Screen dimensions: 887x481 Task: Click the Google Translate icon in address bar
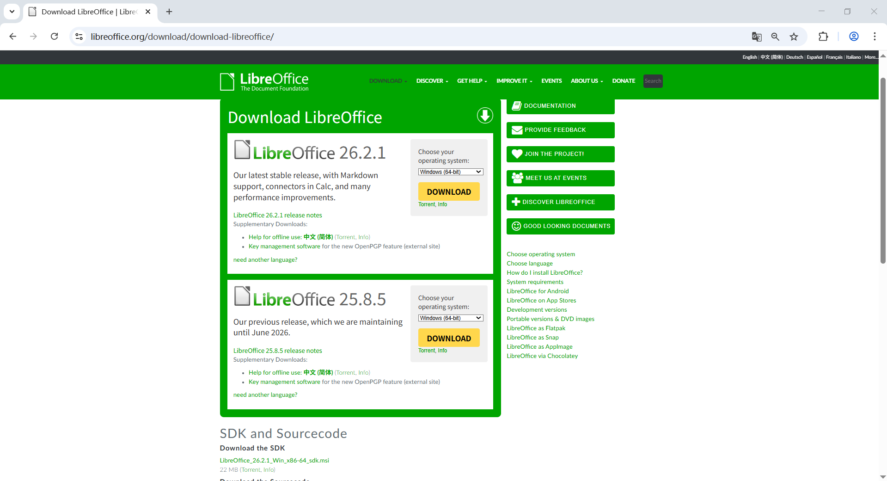coord(757,37)
